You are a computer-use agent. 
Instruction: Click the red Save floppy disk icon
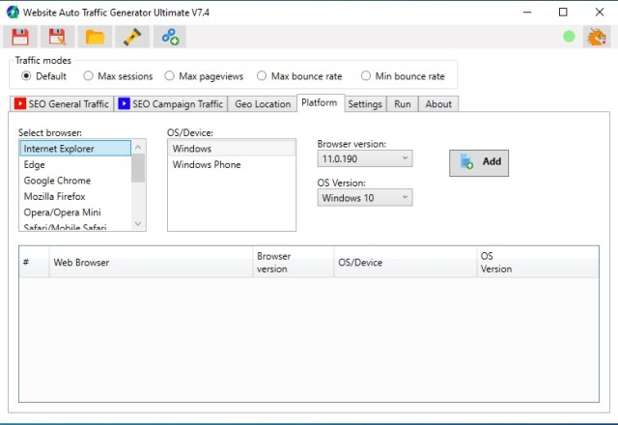[x=20, y=37]
